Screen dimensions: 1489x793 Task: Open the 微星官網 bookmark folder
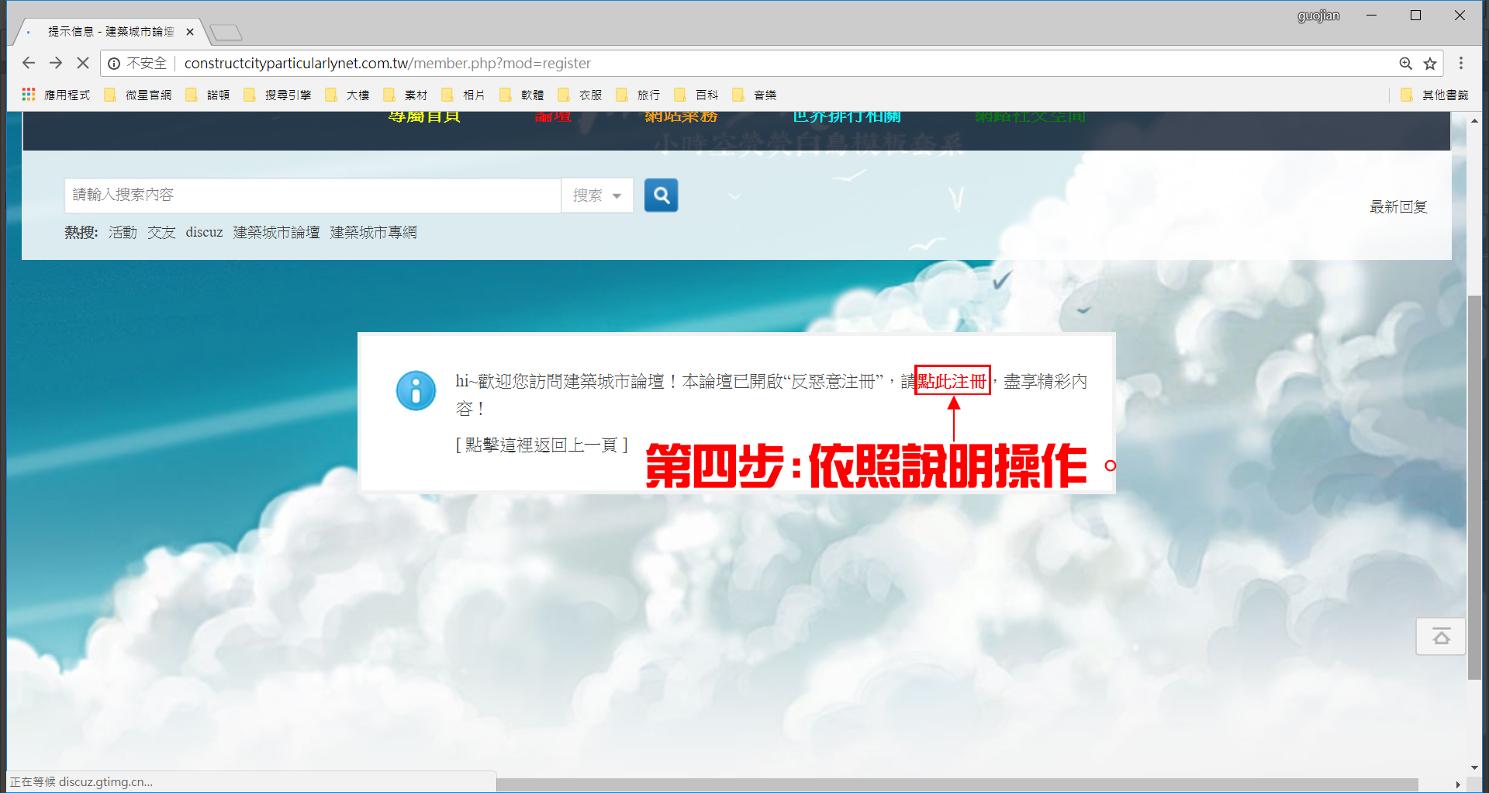pyautogui.click(x=138, y=95)
